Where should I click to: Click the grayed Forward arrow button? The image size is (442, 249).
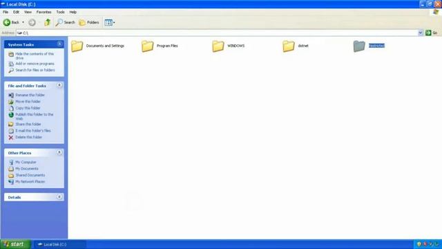[32, 22]
